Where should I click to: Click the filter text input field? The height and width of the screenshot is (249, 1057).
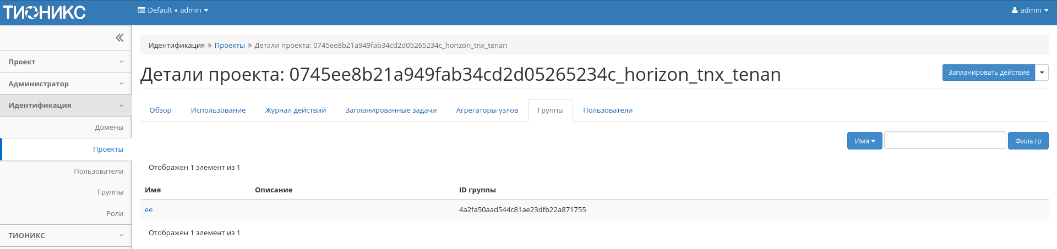945,141
